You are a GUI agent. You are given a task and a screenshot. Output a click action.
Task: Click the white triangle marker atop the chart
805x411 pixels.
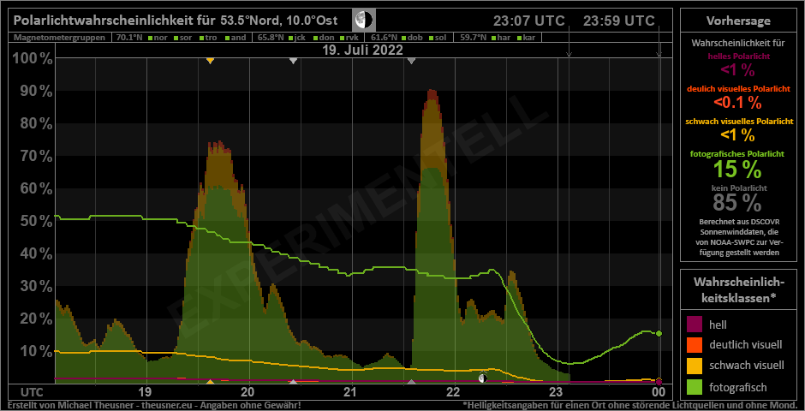tap(294, 60)
